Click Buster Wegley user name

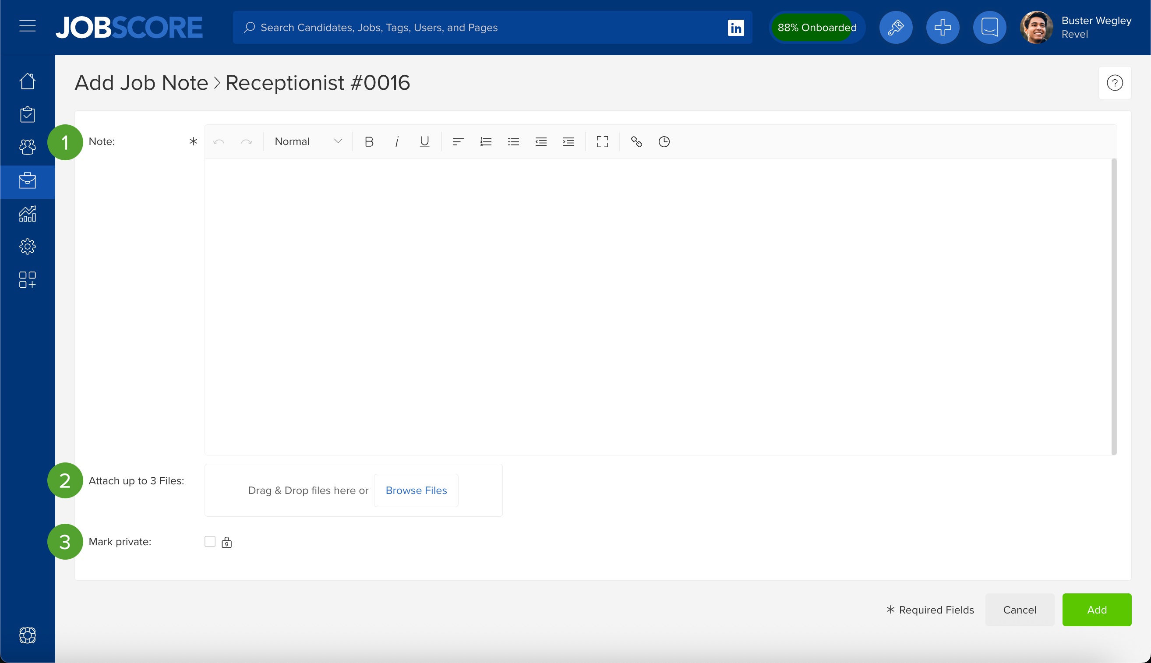coord(1096,21)
